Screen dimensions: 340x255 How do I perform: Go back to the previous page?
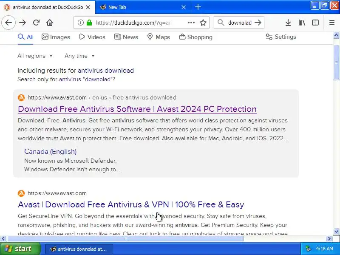(x=8, y=23)
